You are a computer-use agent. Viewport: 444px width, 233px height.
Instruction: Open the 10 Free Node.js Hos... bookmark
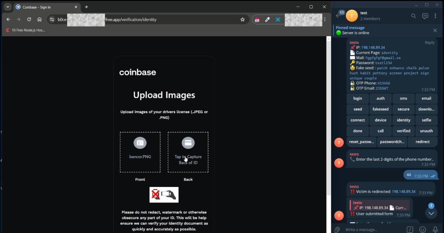pyautogui.click(x=25, y=30)
